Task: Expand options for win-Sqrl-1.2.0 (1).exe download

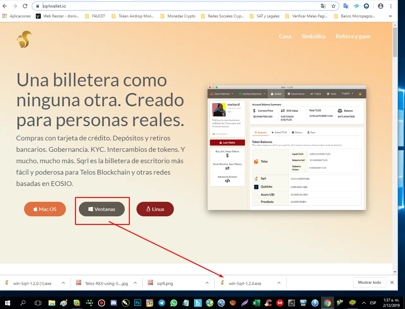Action: pyautogui.click(x=63, y=283)
